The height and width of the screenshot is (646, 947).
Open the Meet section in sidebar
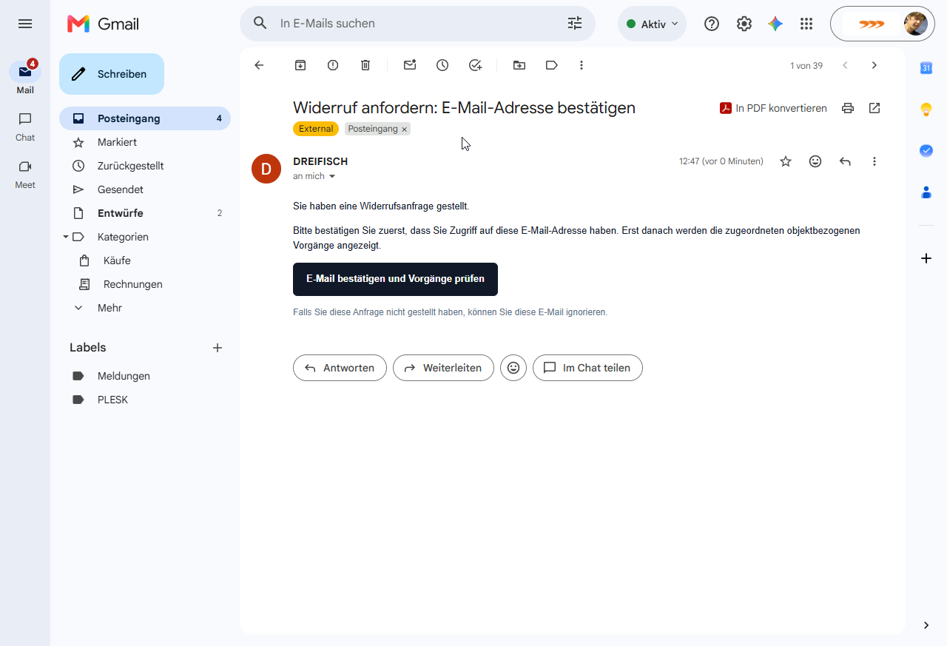pyautogui.click(x=25, y=174)
